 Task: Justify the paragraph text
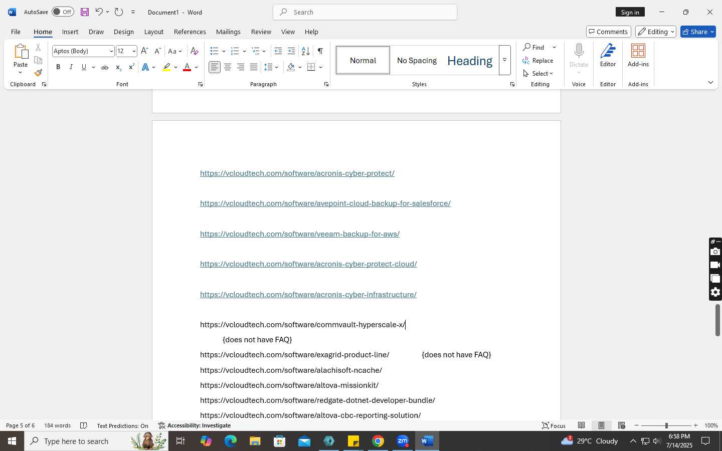254,67
